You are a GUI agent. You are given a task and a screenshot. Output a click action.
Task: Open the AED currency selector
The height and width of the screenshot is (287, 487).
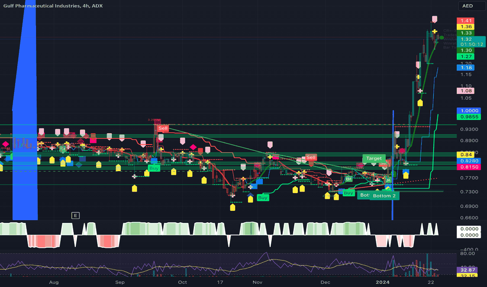point(471,6)
